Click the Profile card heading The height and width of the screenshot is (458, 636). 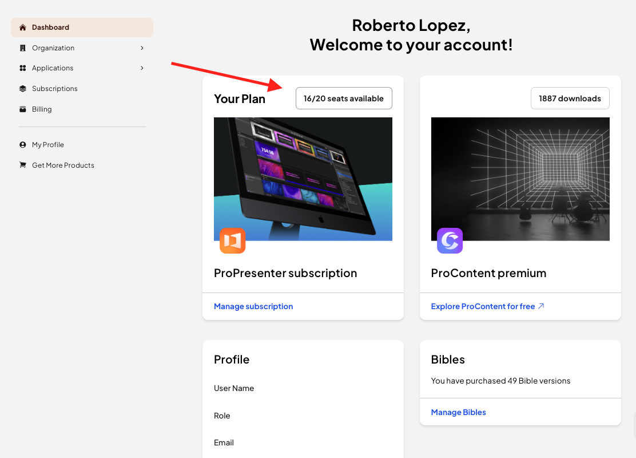[x=232, y=360]
